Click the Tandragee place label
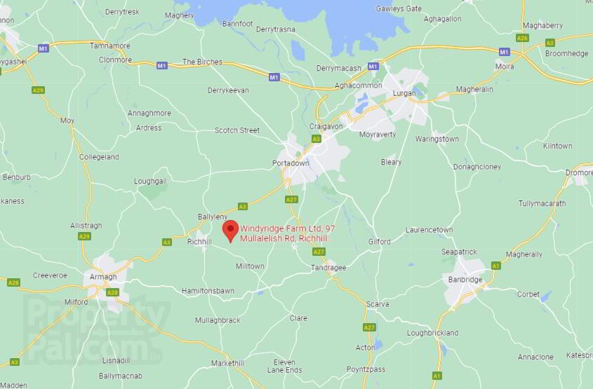 point(328,268)
